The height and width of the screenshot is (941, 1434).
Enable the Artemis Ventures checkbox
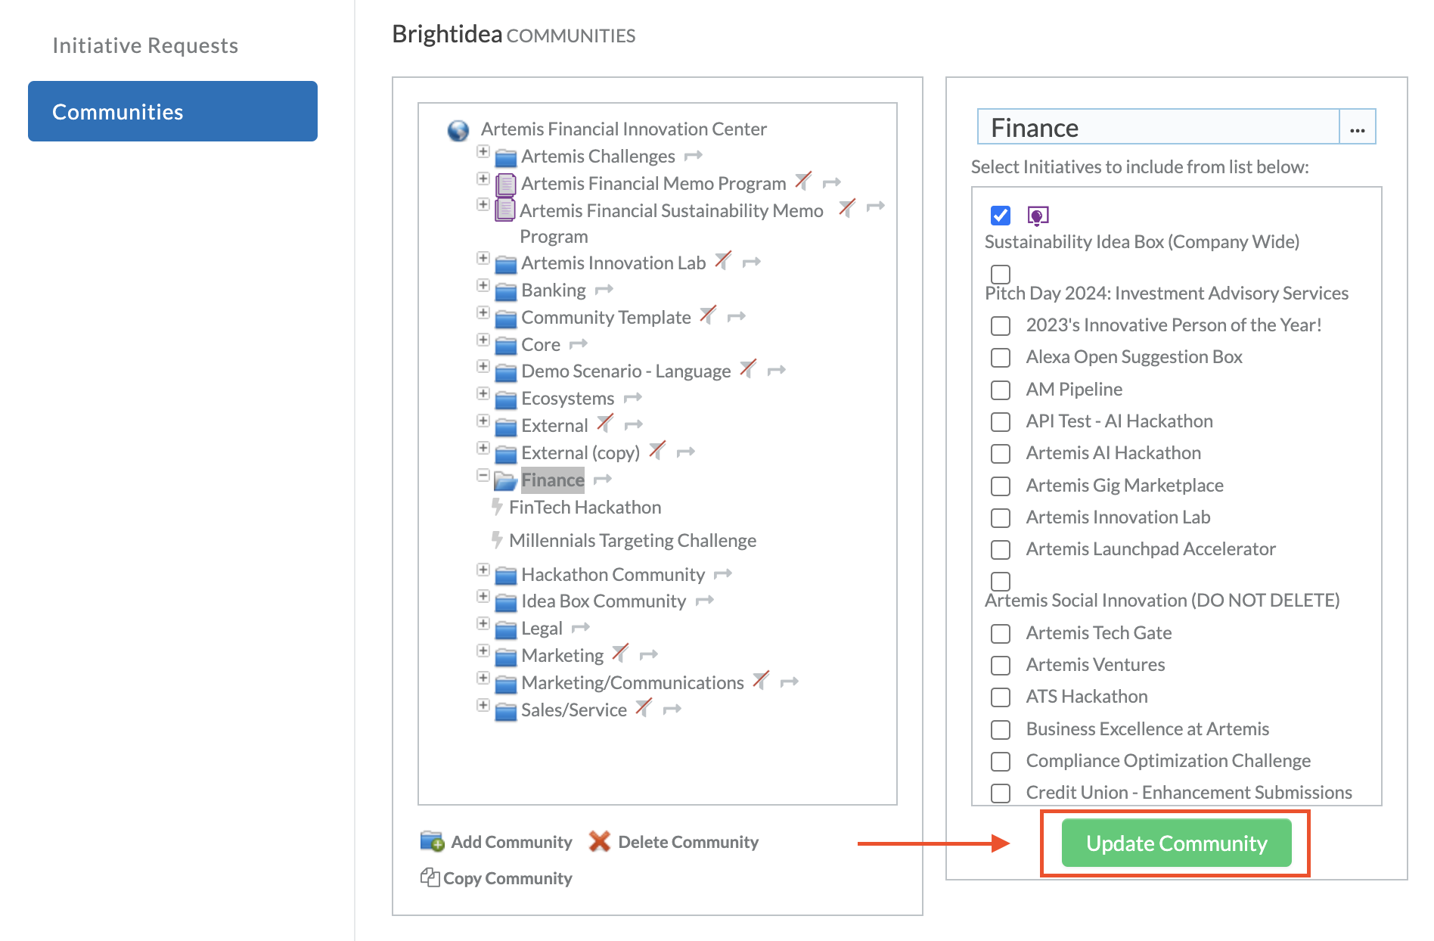click(x=1001, y=665)
